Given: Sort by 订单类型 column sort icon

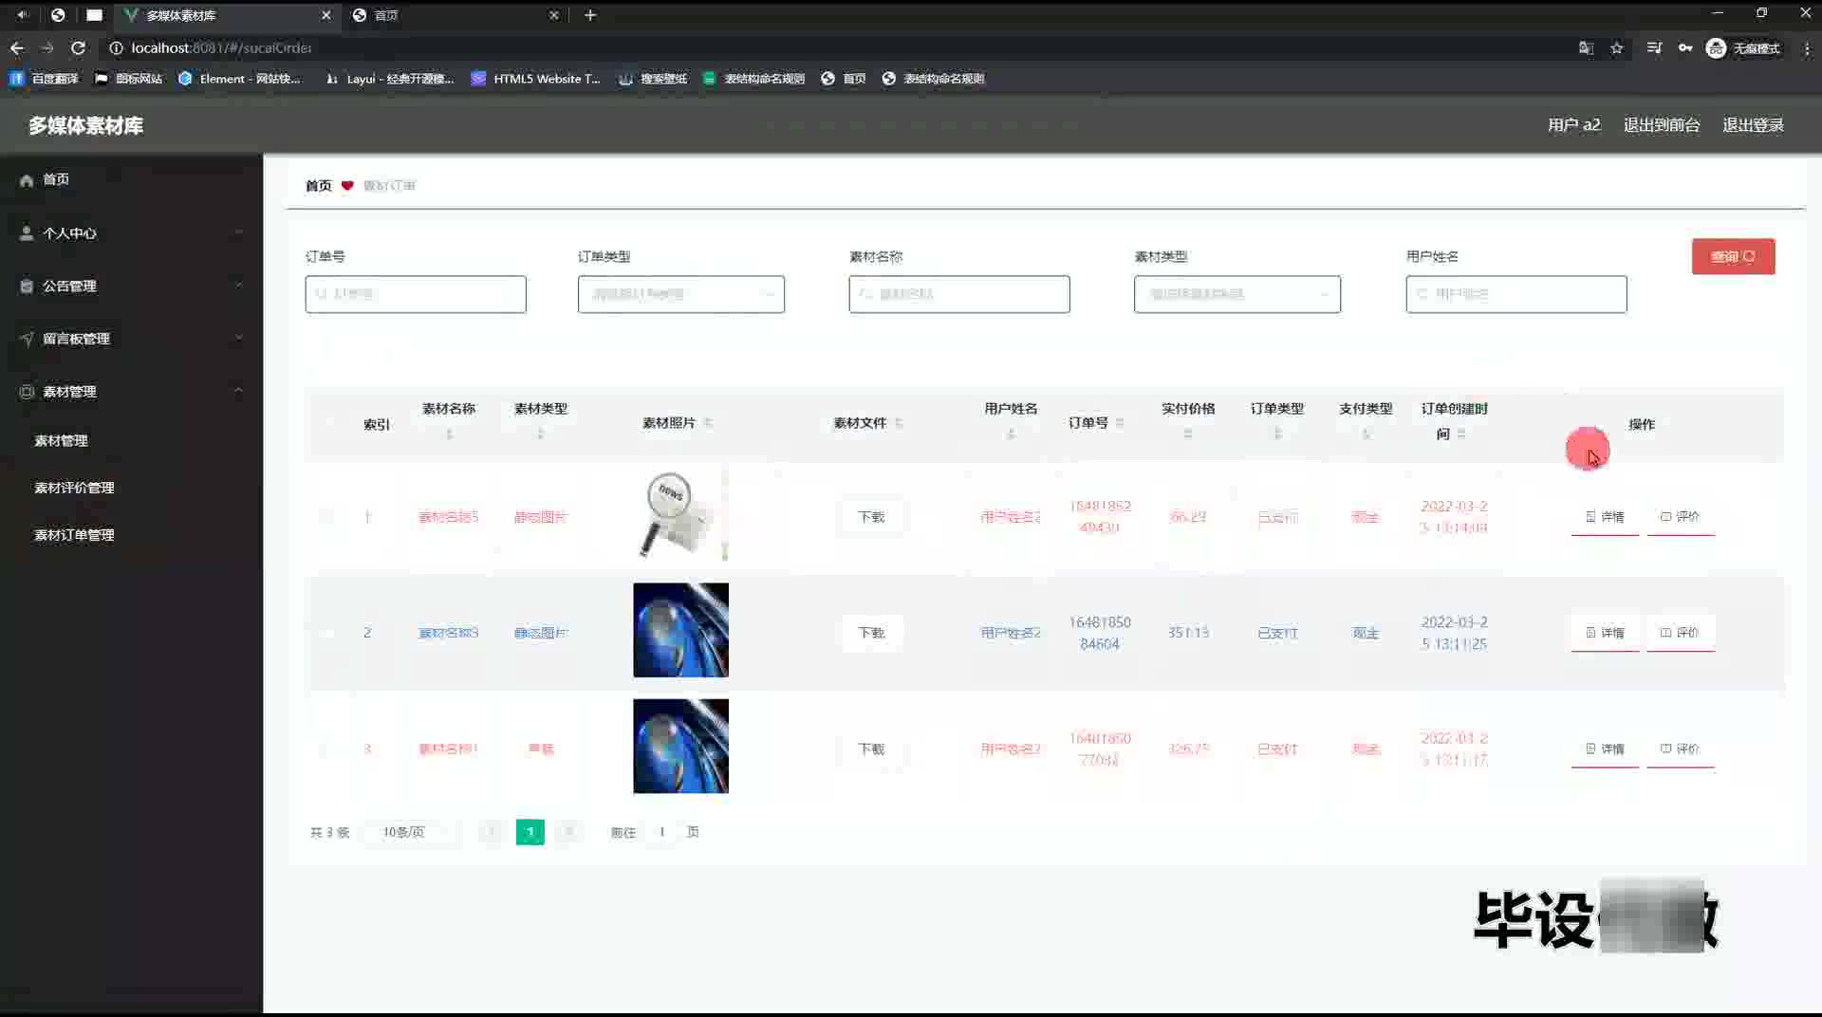Looking at the screenshot, I should tap(1277, 434).
